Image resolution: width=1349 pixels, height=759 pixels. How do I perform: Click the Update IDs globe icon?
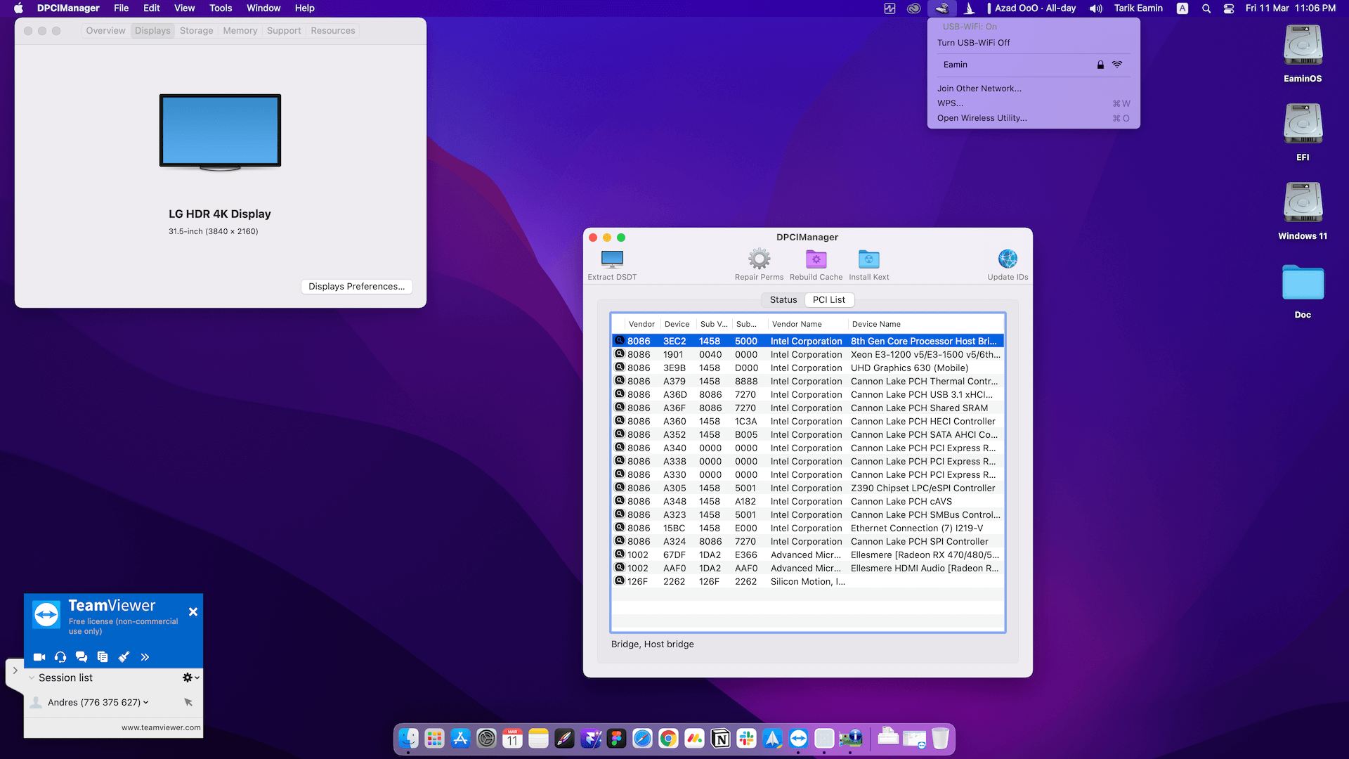tap(1008, 259)
